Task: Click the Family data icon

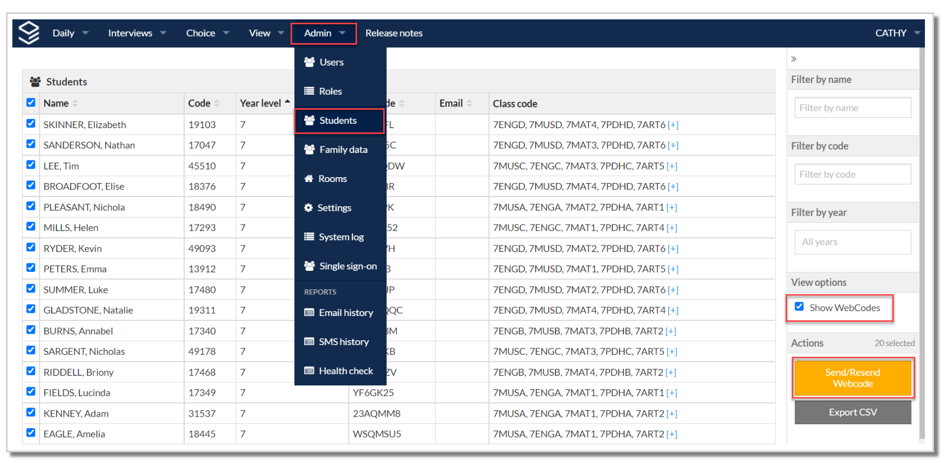Action: click(x=309, y=149)
